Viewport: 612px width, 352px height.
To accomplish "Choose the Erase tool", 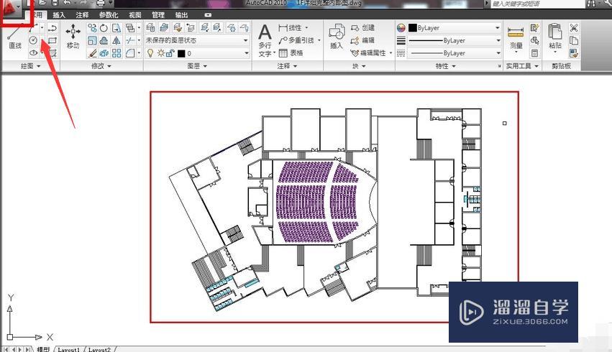I will tap(92, 53).
